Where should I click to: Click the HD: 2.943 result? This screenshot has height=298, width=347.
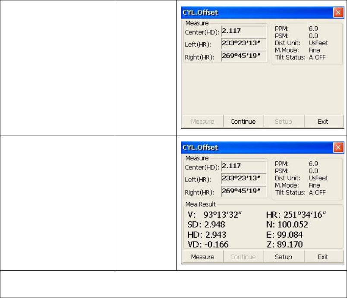tap(207, 235)
